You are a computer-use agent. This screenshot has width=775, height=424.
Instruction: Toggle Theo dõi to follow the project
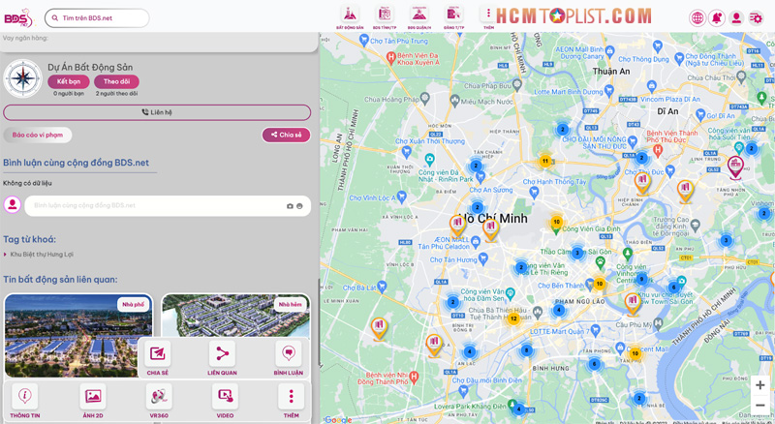(x=116, y=82)
